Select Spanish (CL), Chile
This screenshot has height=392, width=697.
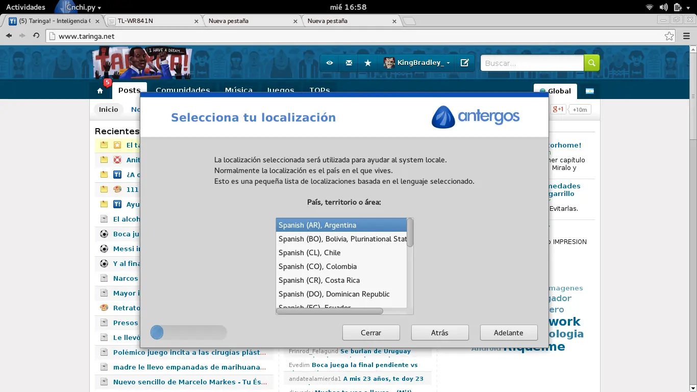pyautogui.click(x=341, y=253)
